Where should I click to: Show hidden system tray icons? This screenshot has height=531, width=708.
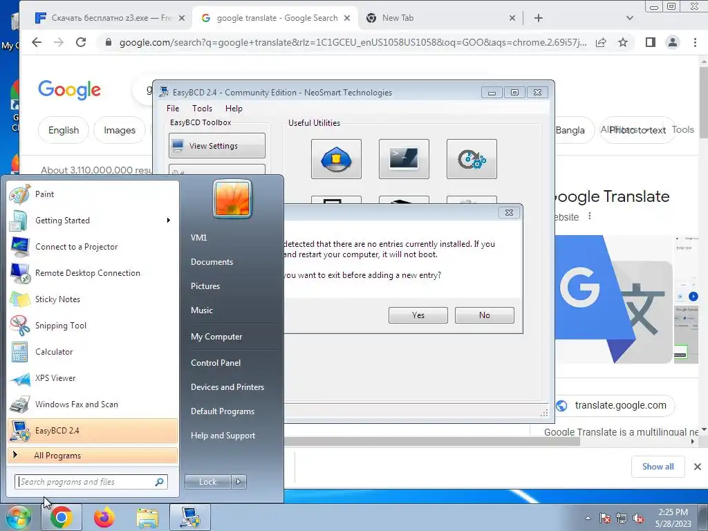click(588, 518)
